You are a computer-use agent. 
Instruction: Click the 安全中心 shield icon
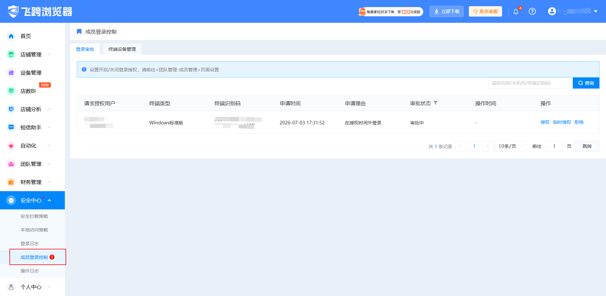pyautogui.click(x=11, y=200)
